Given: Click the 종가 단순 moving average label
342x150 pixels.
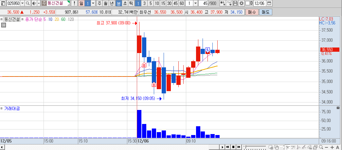Looking at the screenshot, I should pos(34,19).
